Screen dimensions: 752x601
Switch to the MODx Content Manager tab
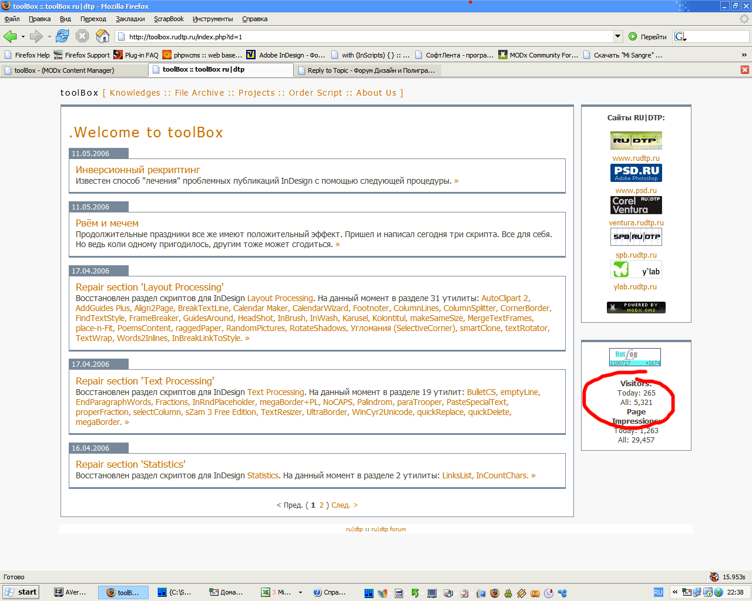tap(74, 70)
